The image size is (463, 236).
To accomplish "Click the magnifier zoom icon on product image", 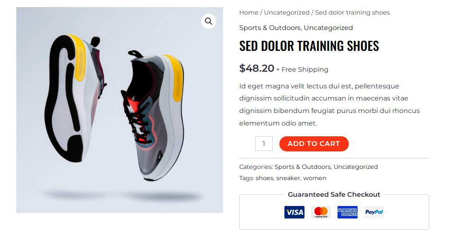I will tap(208, 21).
